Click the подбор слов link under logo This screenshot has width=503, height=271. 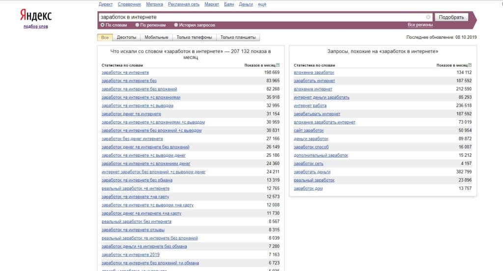tap(35, 27)
